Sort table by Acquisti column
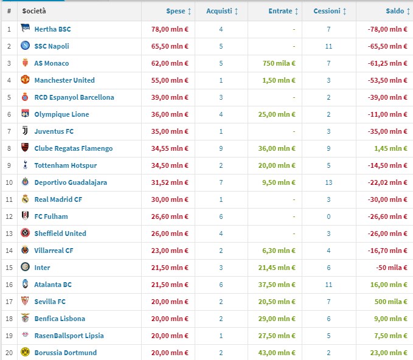413x360 pixels. click(x=222, y=11)
